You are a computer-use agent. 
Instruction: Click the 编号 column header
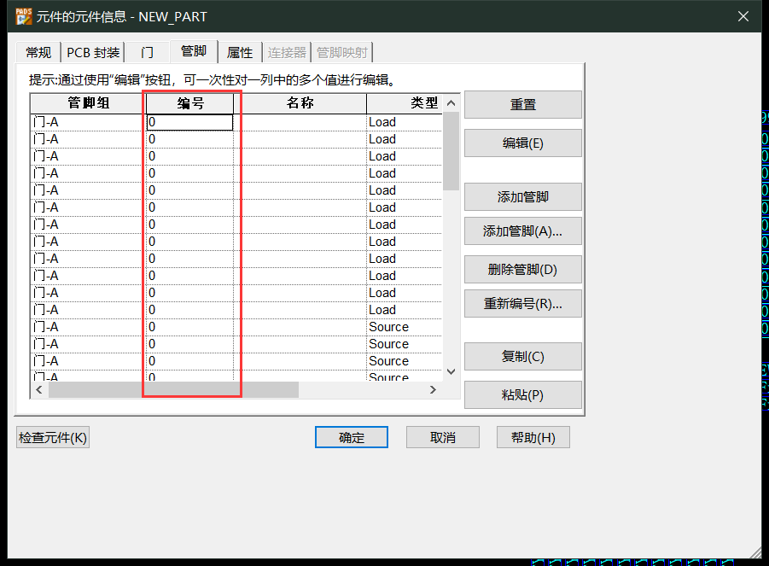click(190, 103)
